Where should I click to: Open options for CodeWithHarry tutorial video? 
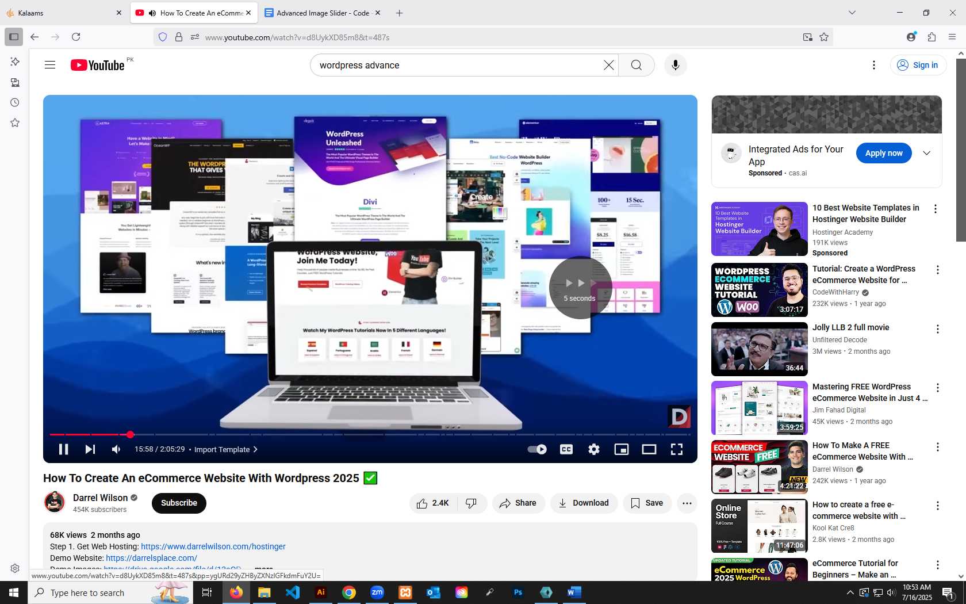[x=938, y=270]
